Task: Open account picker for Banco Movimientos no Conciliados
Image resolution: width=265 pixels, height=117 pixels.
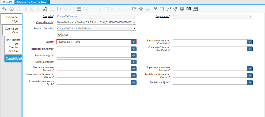Action: 250,42
